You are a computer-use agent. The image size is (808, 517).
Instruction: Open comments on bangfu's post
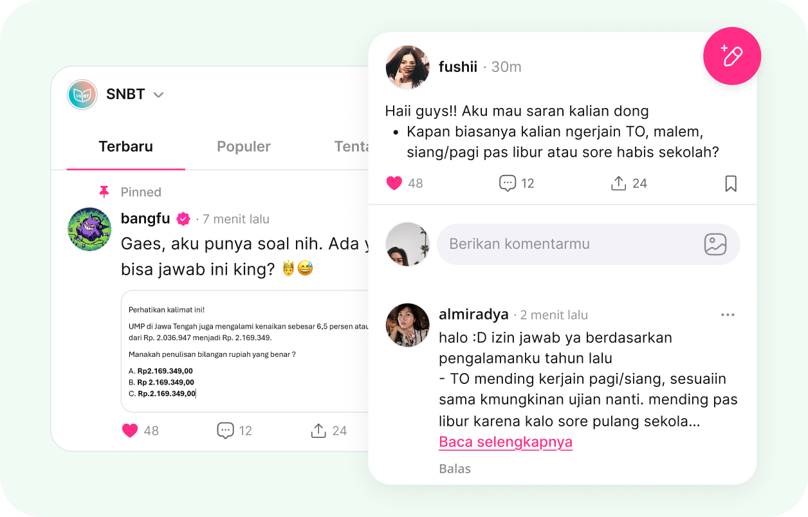point(225,431)
